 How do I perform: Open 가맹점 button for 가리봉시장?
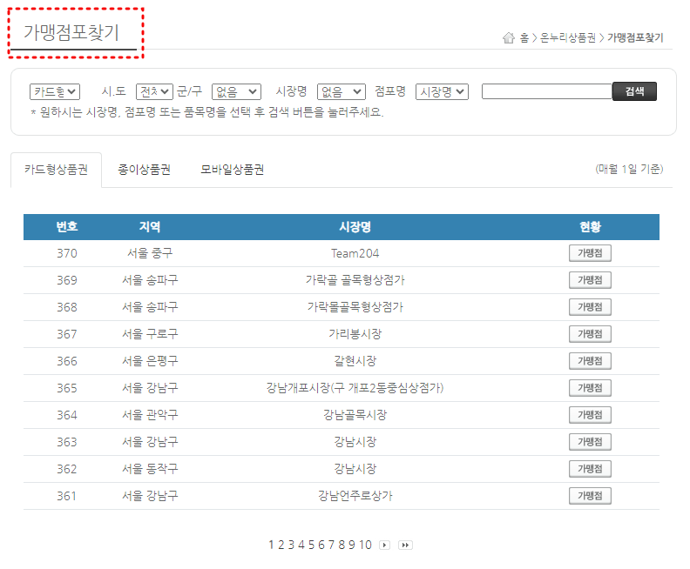[590, 334]
